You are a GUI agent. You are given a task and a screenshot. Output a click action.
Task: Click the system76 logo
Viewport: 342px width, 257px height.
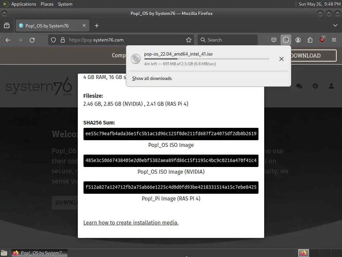point(38,86)
